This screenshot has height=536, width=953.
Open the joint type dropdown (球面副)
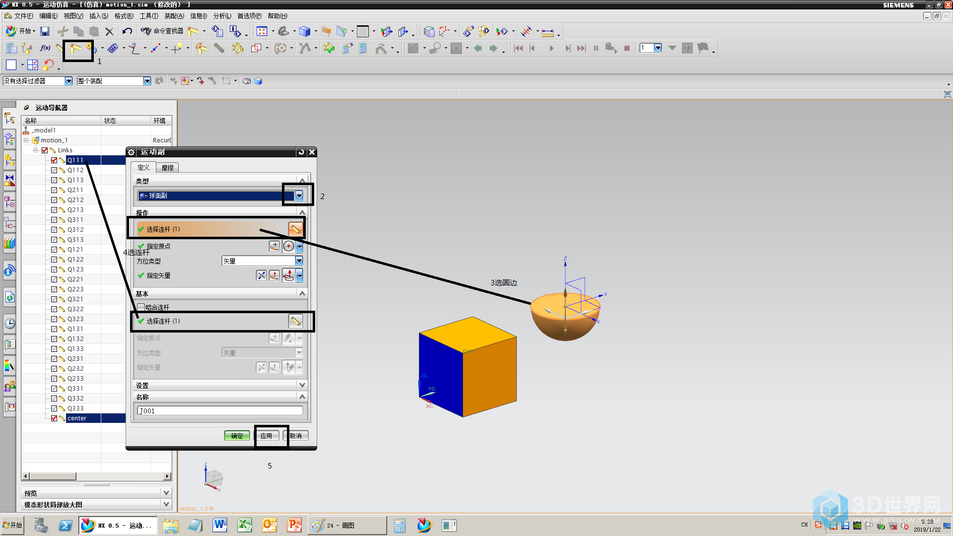(299, 196)
